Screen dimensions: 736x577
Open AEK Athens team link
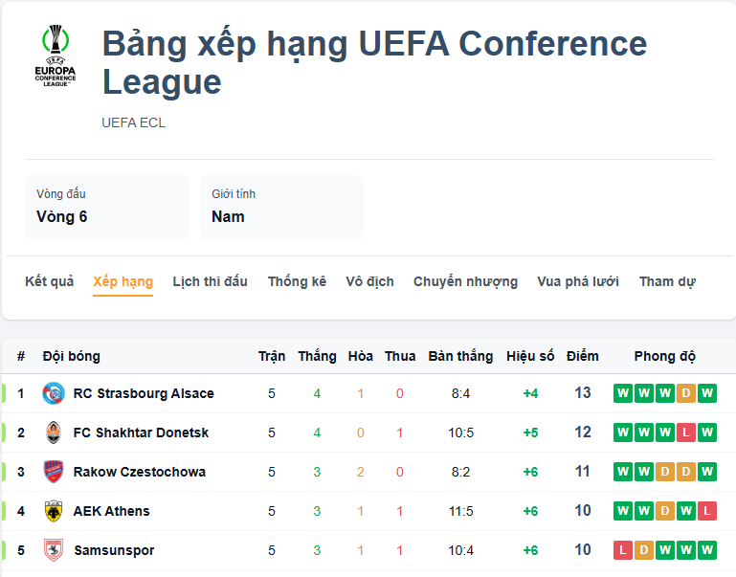111,511
